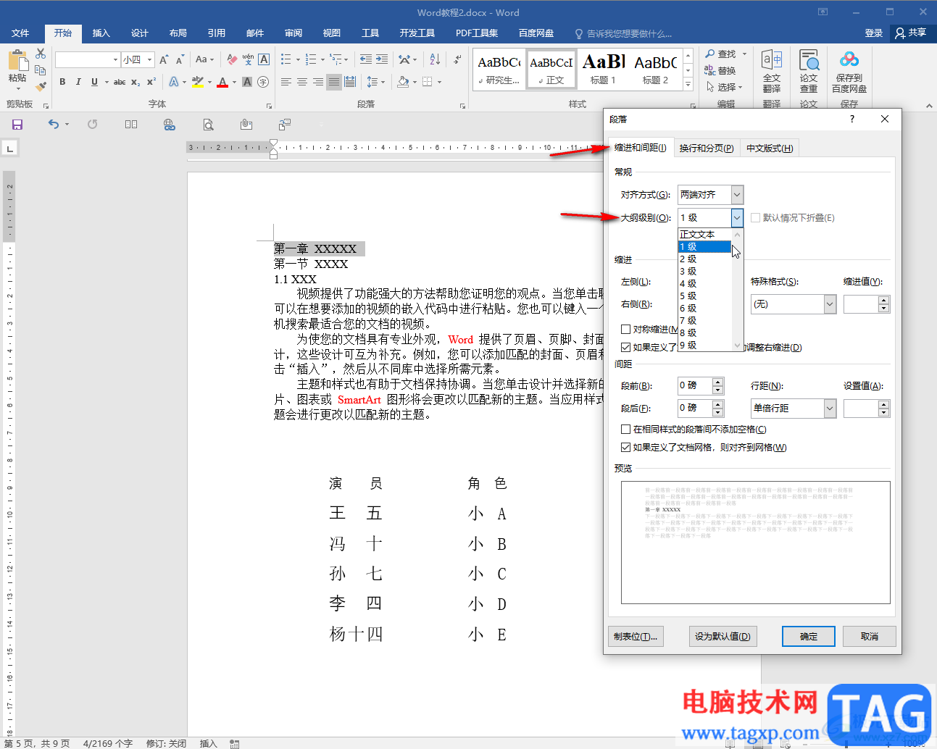Click the paper check 论文查重 icon

tap(809, 72)
